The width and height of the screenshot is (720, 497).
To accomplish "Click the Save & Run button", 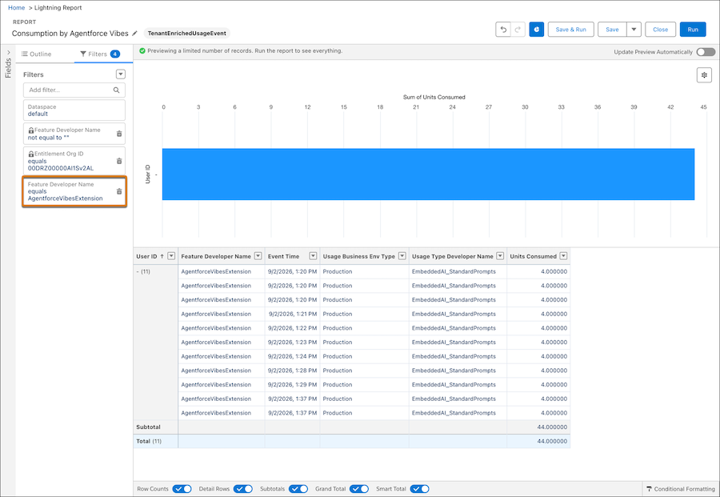I will (570, 30).
